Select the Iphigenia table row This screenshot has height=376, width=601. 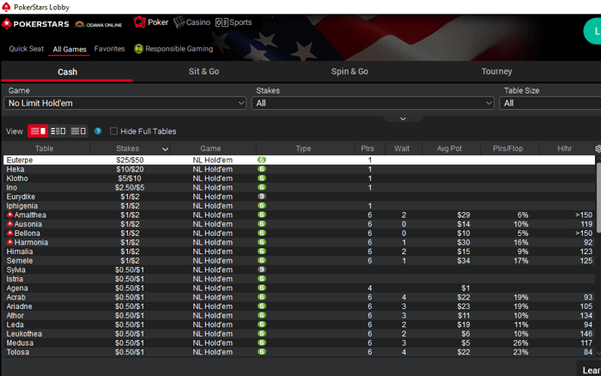click(299, 206)
